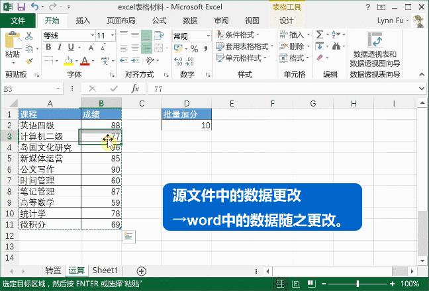The height and width of the screenshot is (291, 429).
Task: Undo the last action
Action: click(34, 7)
